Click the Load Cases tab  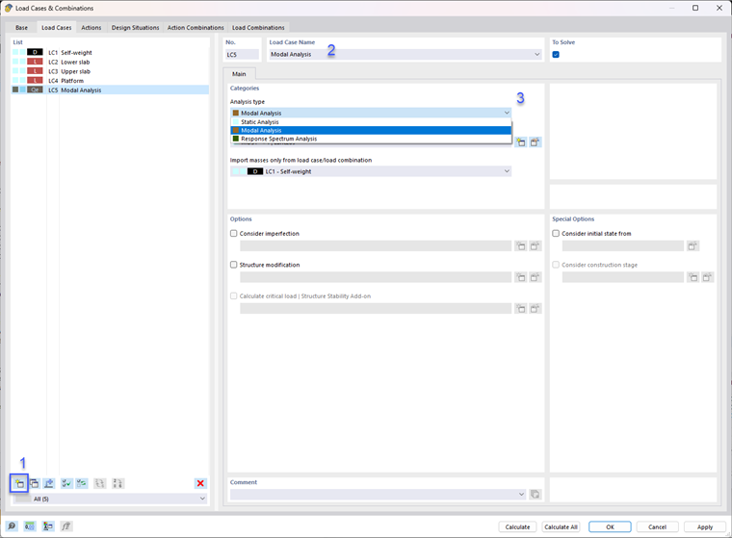click(56, 28)
